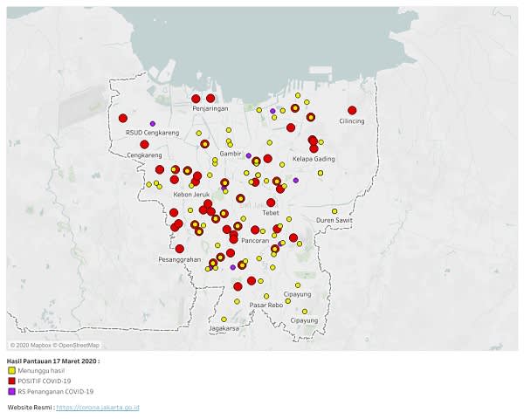Image resolution: width=524 pixels, height=419 pixels.
Task: Select the red marker above Cengkareng label
Action: pos(144,144)
